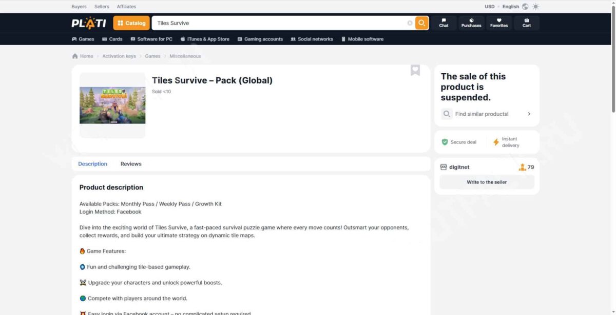616x315 pixels.
Task: Clear the search field text
Action: coord(410,23)
